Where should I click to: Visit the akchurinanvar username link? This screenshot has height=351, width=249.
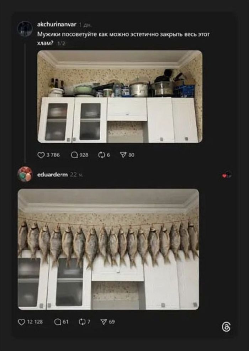point(57,25)
